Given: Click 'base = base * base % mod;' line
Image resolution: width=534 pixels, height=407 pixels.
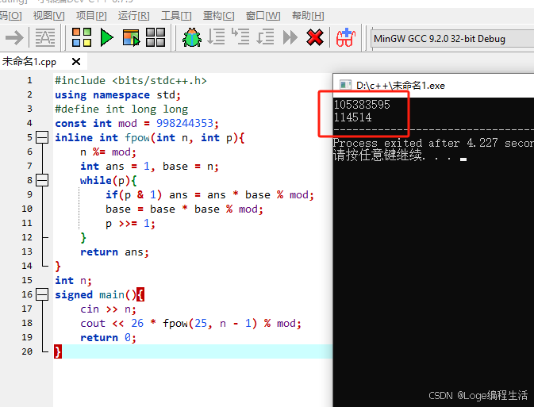Looking at the screenshot, I should (x=184, y=209).
